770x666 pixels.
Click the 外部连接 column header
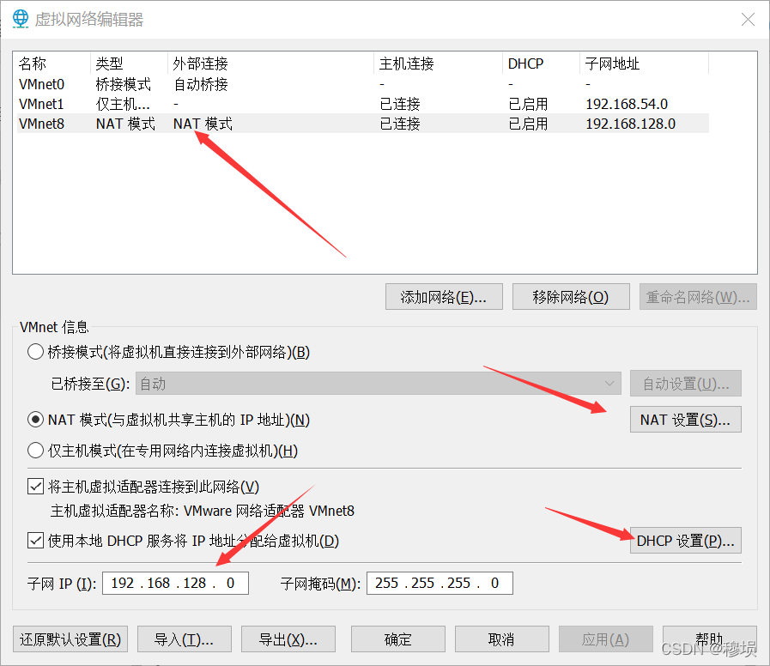(270, 64)
